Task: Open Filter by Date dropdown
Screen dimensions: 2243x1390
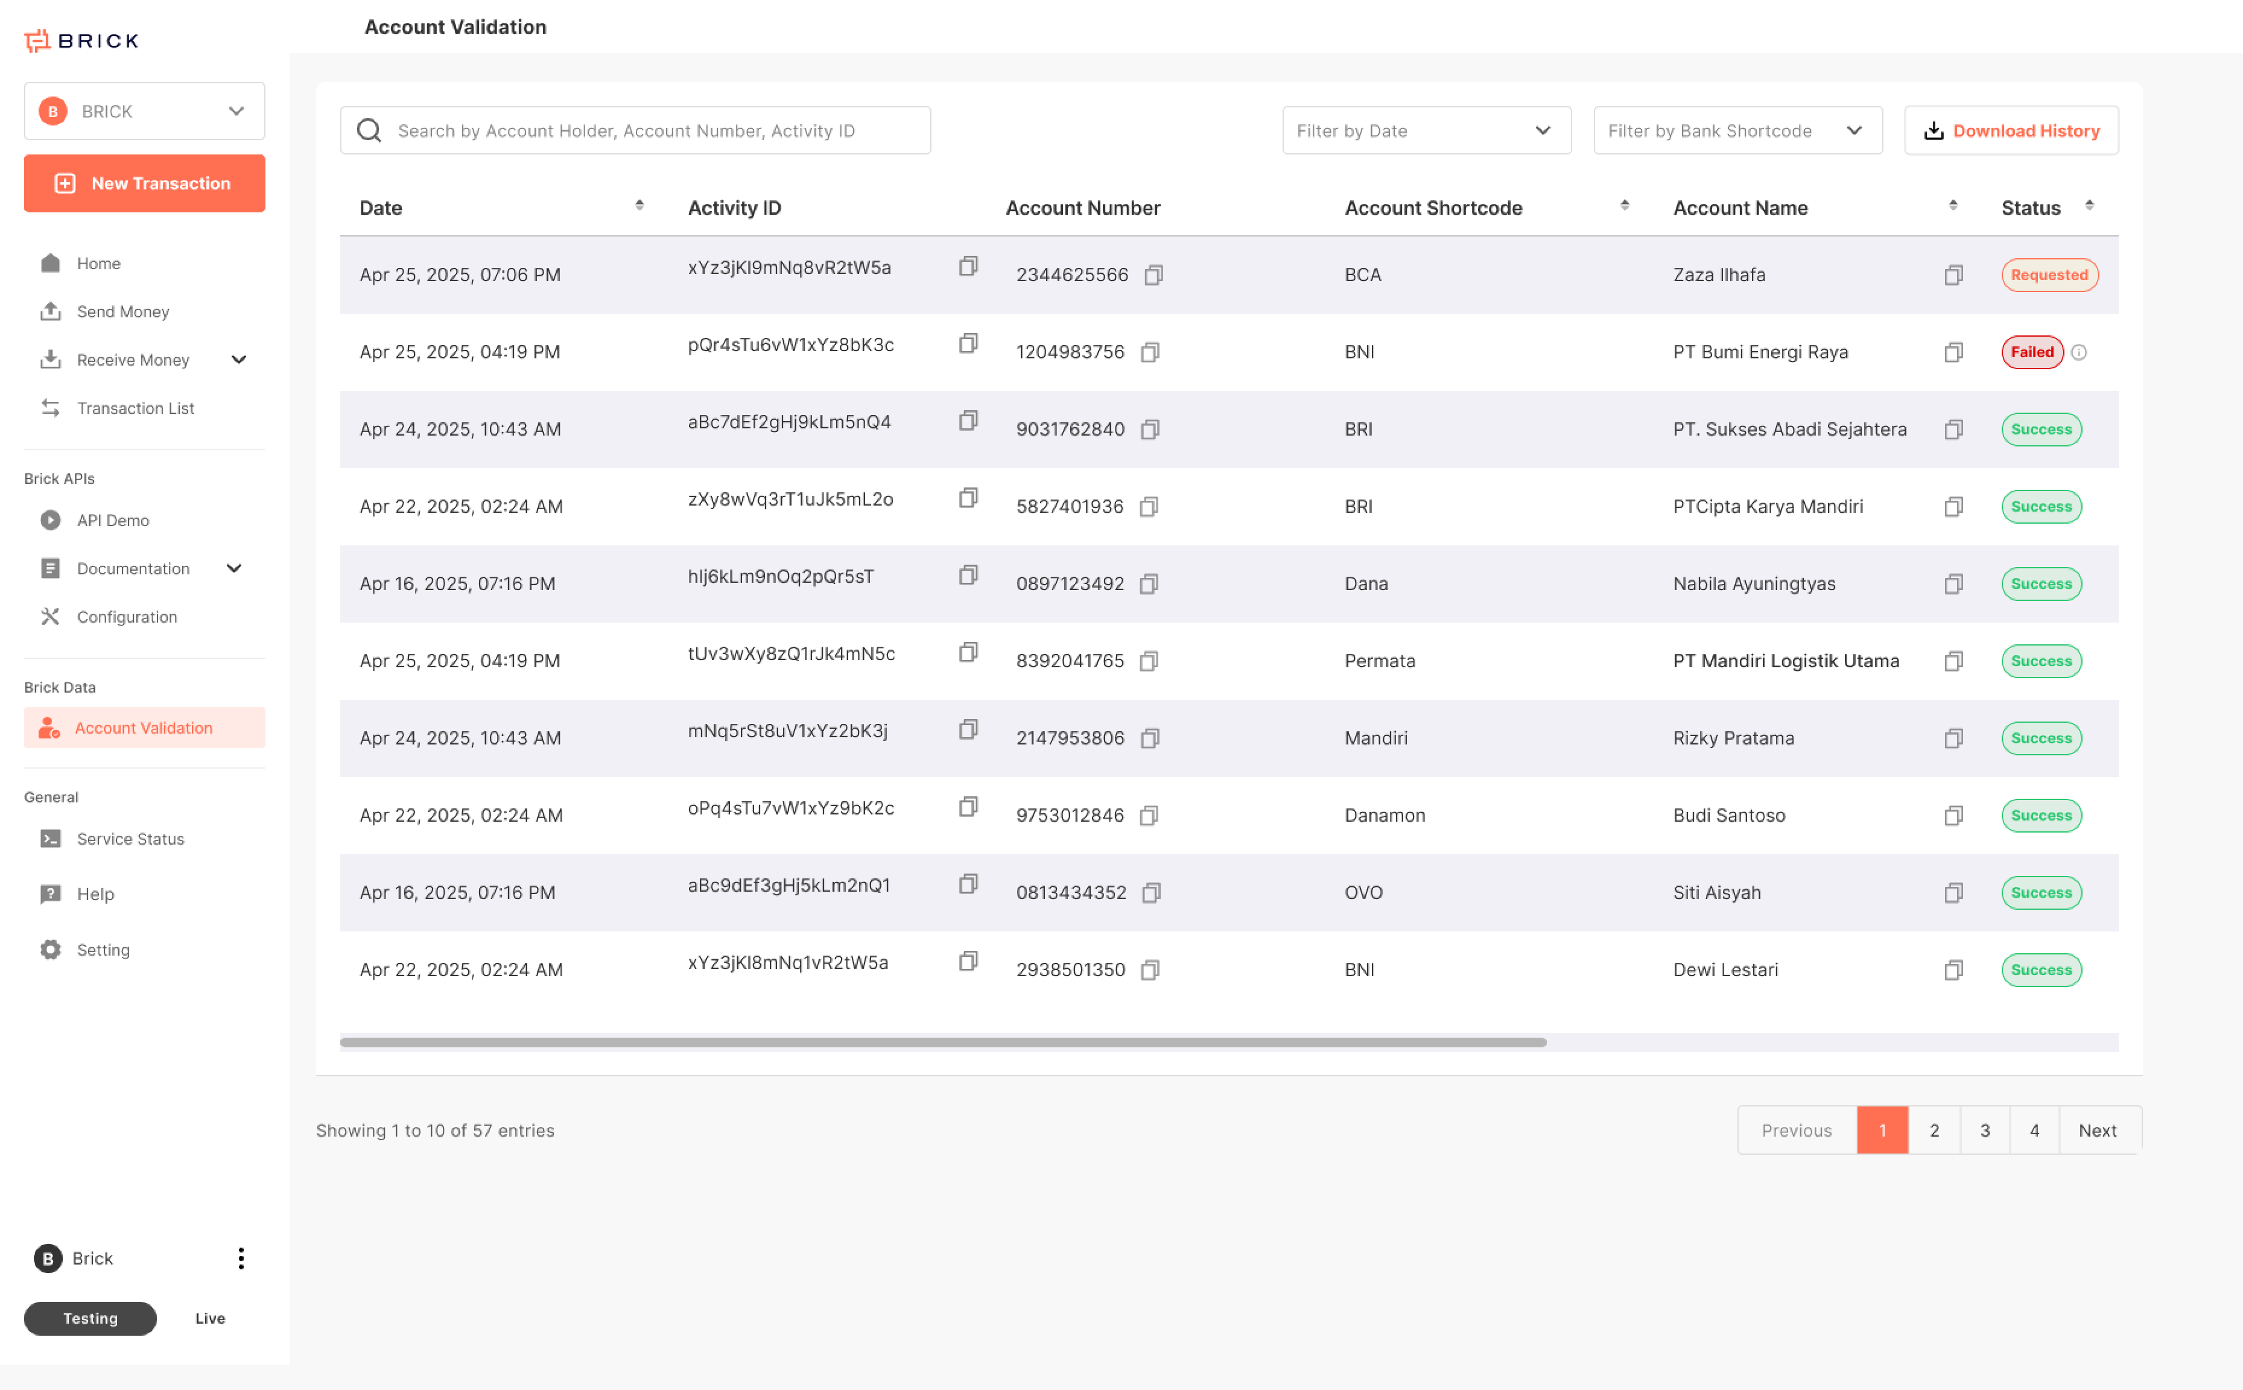Action: pos(1426,130)
